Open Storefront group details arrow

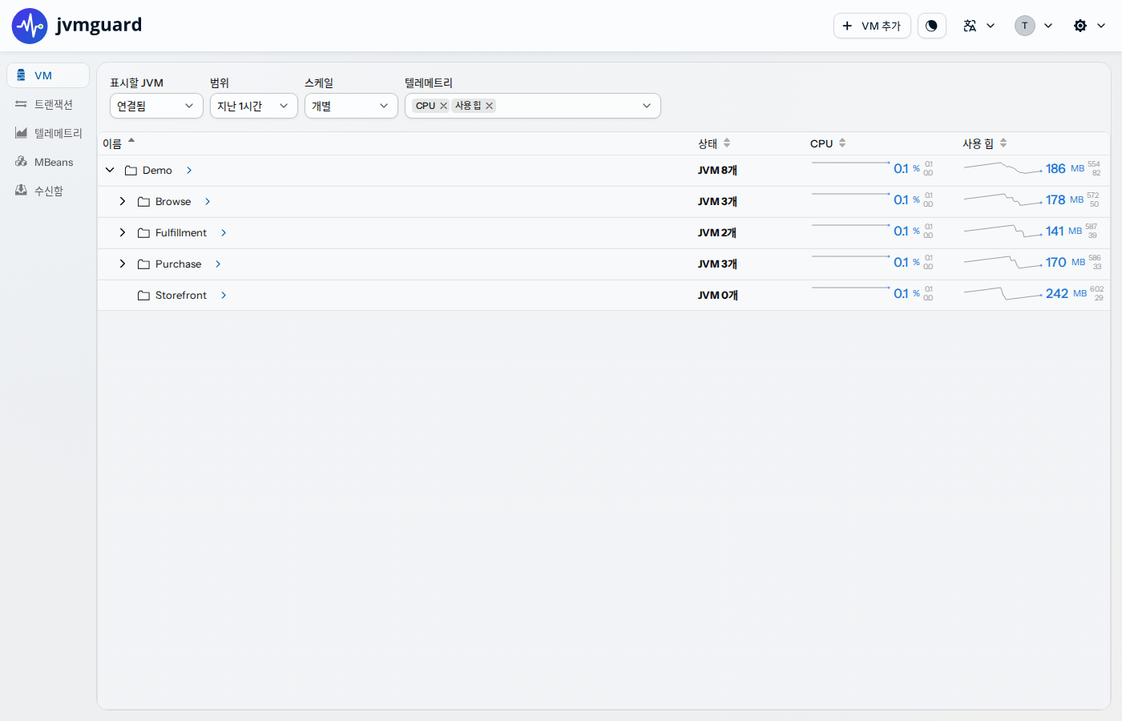pyautogui.click(x=224, y=296)
